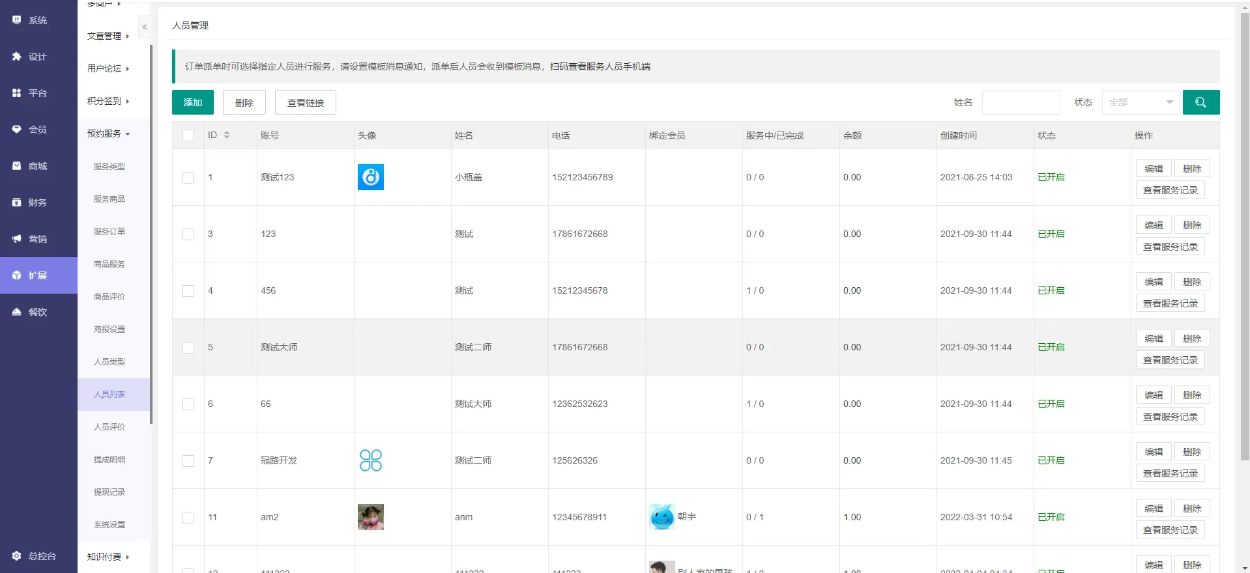Check the row with ID 11
Image resolution: width=1250 pixels, height=573 pixels.
[188, 518]
